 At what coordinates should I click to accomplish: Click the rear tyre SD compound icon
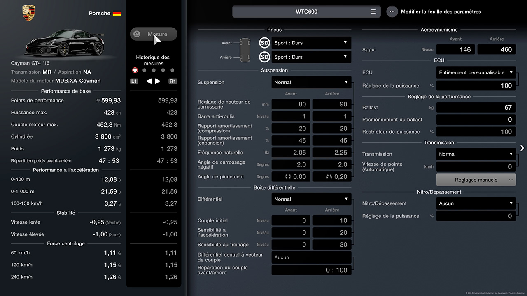pyautogui.click(x=264, y=57)
